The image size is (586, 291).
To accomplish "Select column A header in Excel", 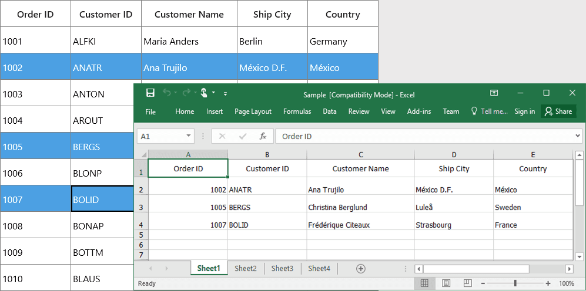I will coord(188,154).
